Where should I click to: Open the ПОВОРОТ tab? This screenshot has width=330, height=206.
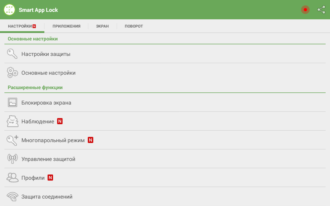(x=134, y=26)
